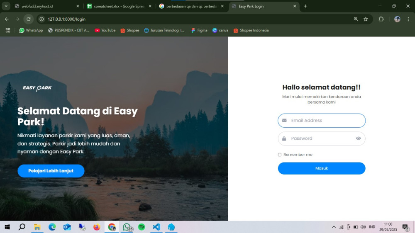Open network status tray icon
Image resolution: width=415 pixels, height=233 pixels.
(342, 227)
